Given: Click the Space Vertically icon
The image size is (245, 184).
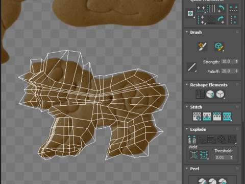Looking at the screenshot, I should click(x=233, y=20).
